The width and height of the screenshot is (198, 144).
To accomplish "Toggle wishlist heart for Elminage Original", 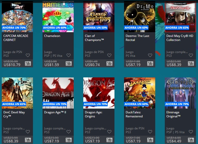I will 191,132.
